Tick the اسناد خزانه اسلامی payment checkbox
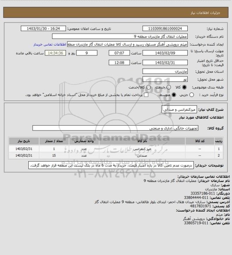This screenshot has height=255, width=232. coord(146,95)
